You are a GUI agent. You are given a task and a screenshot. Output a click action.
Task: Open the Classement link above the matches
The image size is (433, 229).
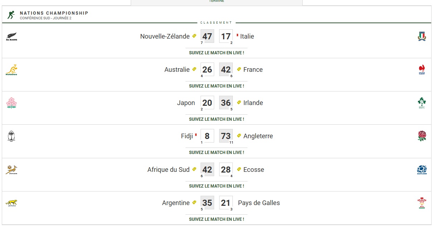click(216, 23)
